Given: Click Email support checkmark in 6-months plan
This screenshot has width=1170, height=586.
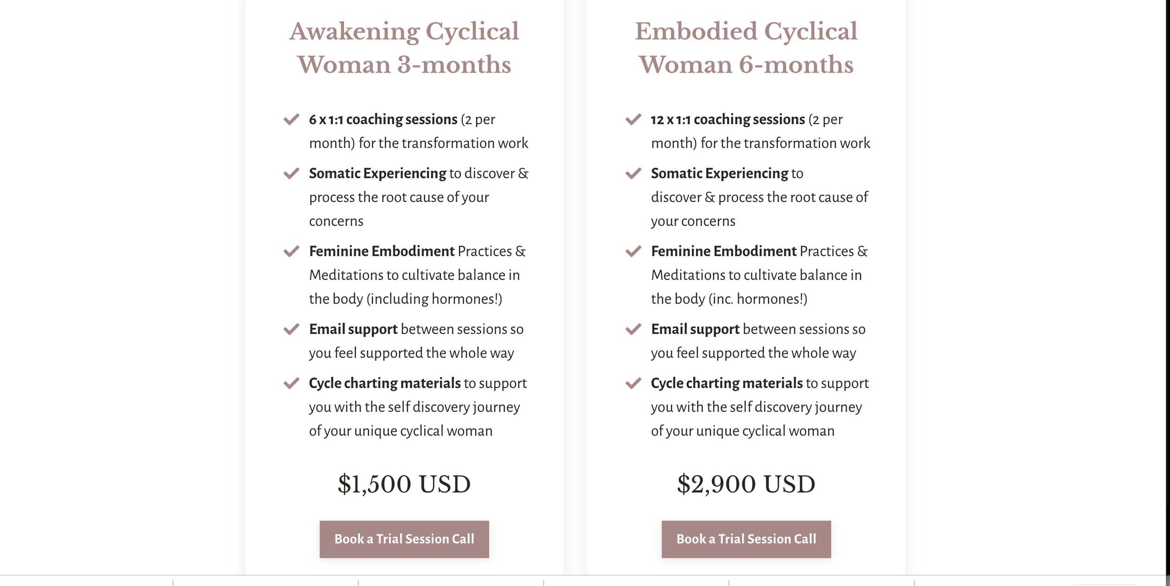Looking at the screenshot, I should (633, 329).
